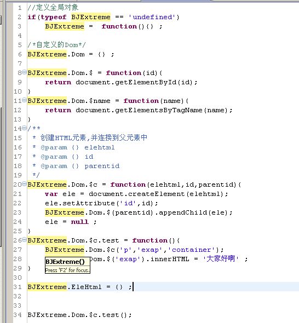Collapse the $name function fold at line 11
The width and height of the screenshot is (299, 323).
[x=24, y=100]
